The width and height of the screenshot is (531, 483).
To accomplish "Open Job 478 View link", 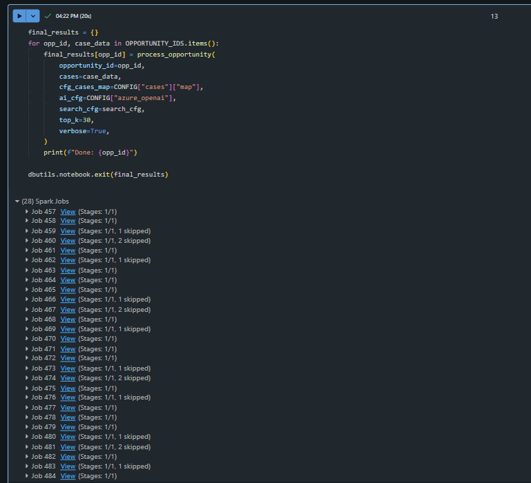I will [68, 417].
